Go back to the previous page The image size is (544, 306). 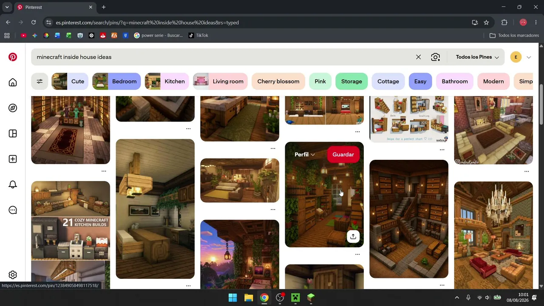[x=8, y=23]
